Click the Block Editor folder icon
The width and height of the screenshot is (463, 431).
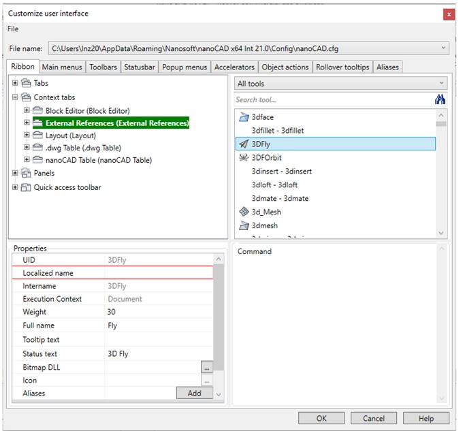[38, 110]
